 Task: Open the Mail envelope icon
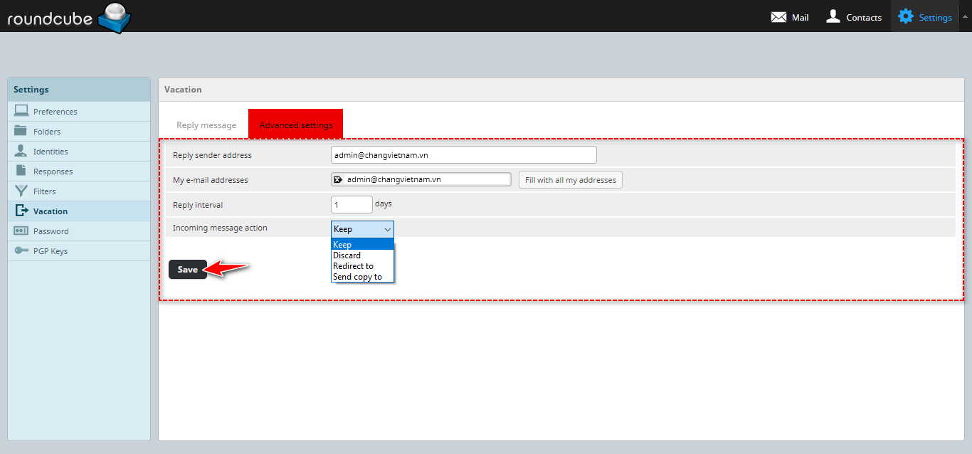(778, 17)
